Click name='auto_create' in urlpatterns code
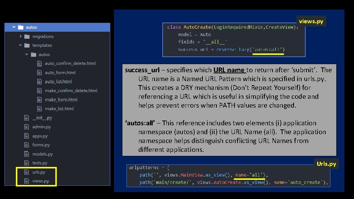The height and width of the screenshot is (199, 354). tap(298, 182)
